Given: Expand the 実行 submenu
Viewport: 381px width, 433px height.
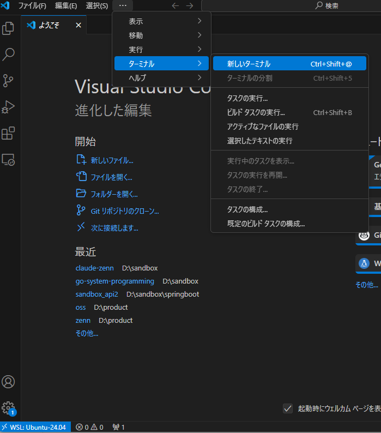Looking at the screenshot, I should pos(161,50).
